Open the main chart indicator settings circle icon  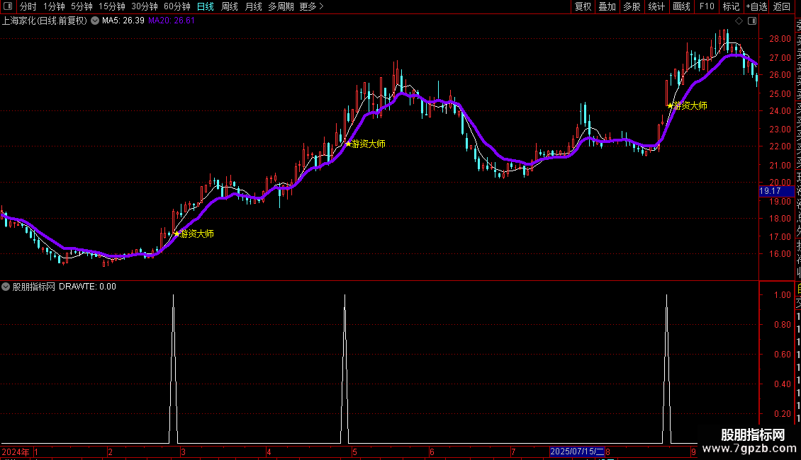click(x=95, y=21)
